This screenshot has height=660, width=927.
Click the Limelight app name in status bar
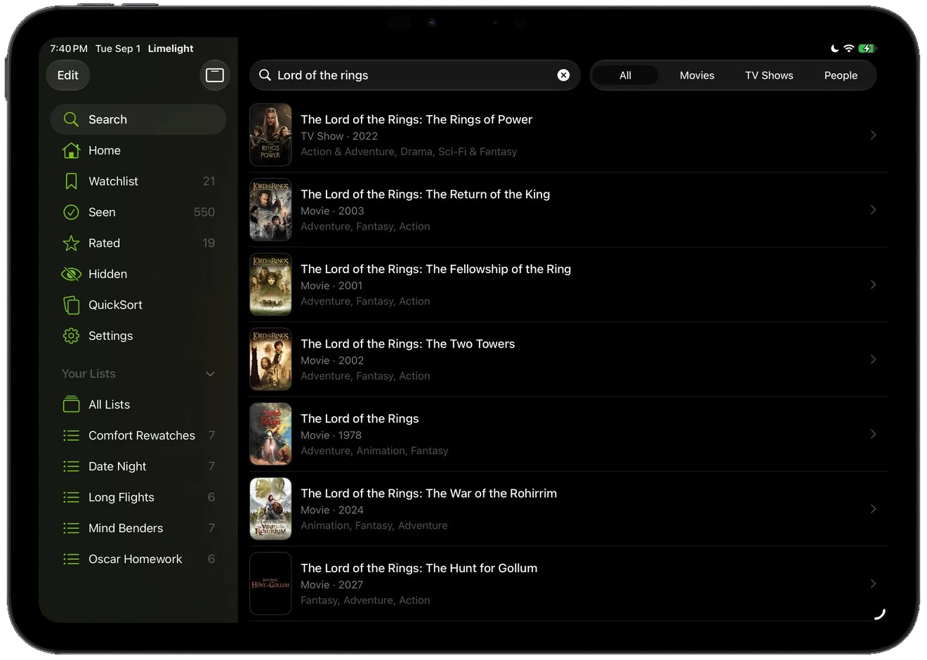(x=171, y=48)
